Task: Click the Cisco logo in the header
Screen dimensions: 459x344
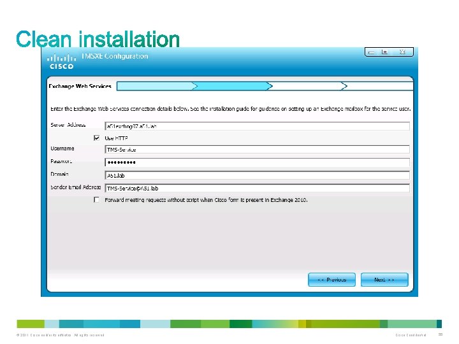Action: pyautogui.click(x=61, y=61)
